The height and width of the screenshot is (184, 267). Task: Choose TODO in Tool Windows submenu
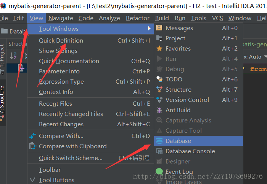[199, 79]
